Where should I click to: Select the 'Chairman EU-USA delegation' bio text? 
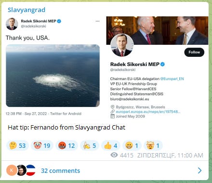(135, 78)
